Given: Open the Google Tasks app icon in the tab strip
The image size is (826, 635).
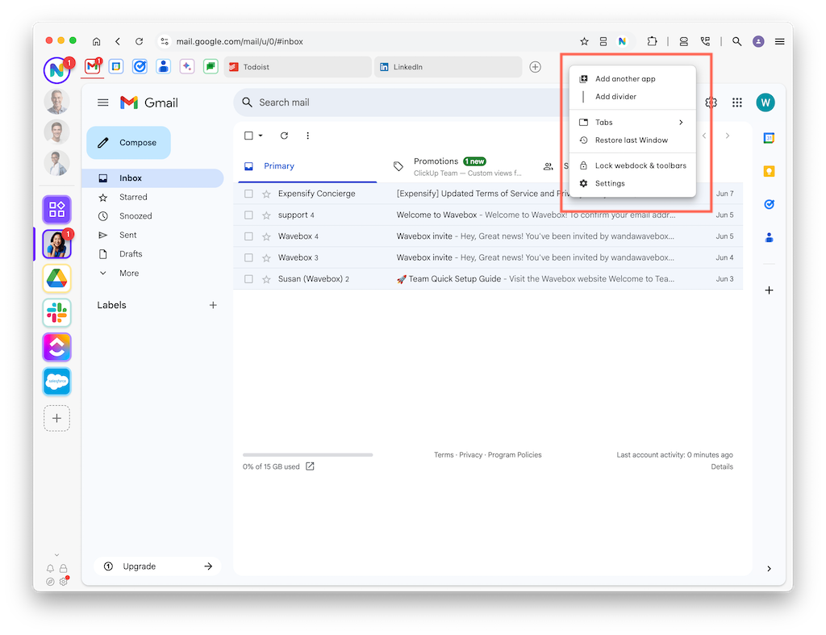Looking at the screenshot, I should [140, 67].
